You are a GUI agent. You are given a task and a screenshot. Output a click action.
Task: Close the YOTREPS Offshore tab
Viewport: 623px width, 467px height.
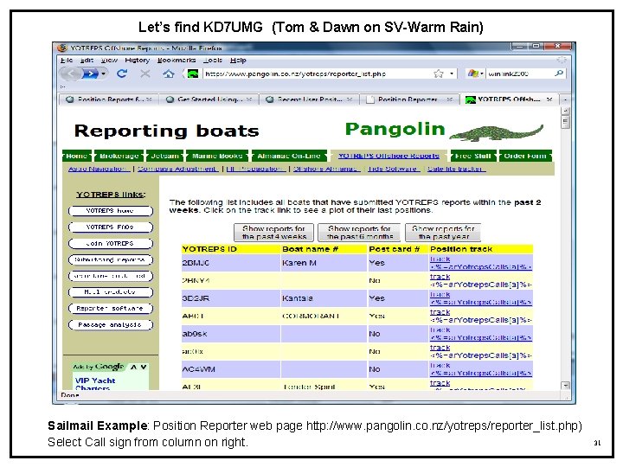(x=549, y=99)
